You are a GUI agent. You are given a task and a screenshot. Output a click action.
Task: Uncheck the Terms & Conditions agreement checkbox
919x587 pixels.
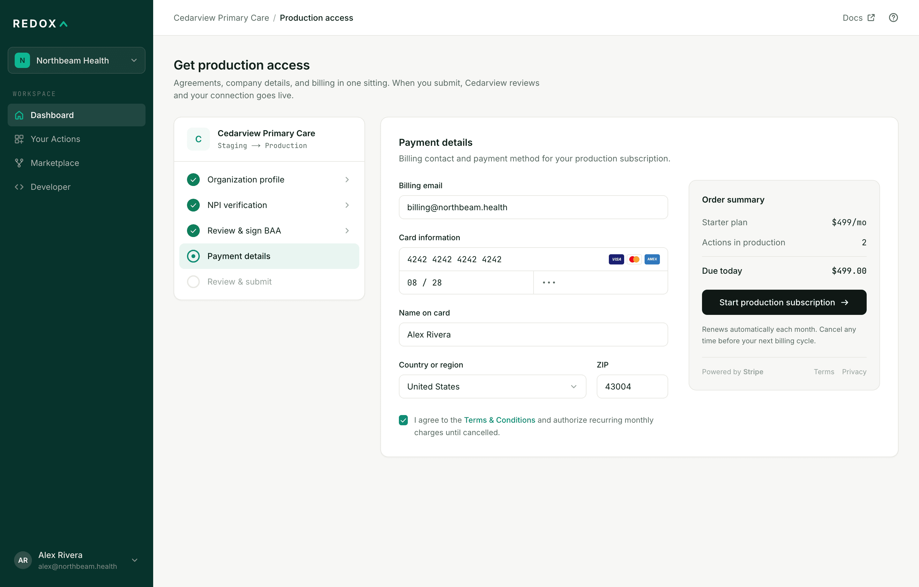403,420
